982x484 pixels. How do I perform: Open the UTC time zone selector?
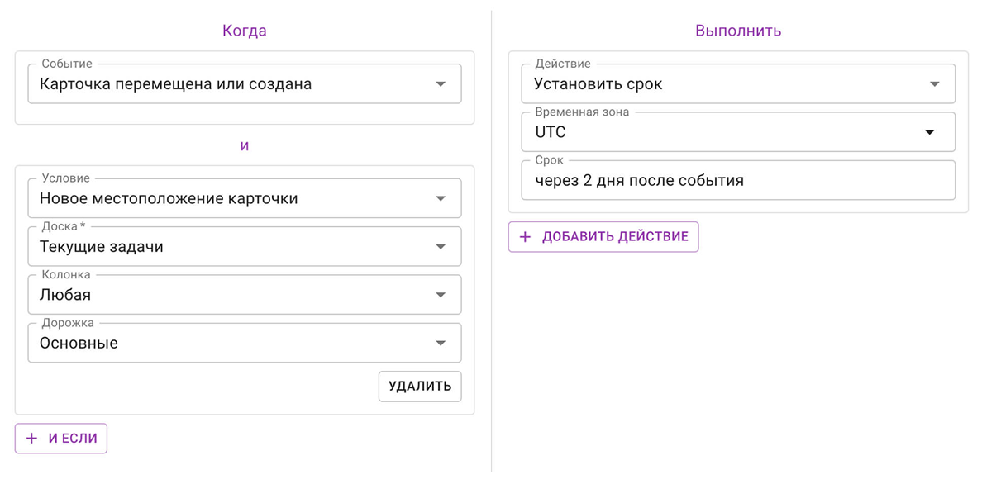click(x=738, y=132)
